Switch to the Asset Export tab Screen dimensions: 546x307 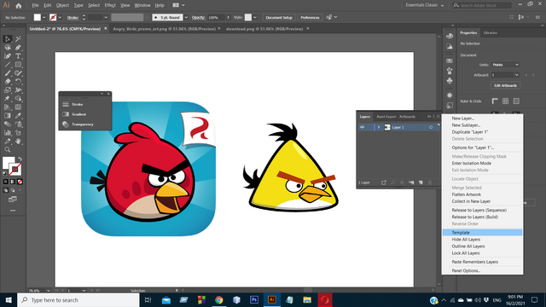coord(386,117)
